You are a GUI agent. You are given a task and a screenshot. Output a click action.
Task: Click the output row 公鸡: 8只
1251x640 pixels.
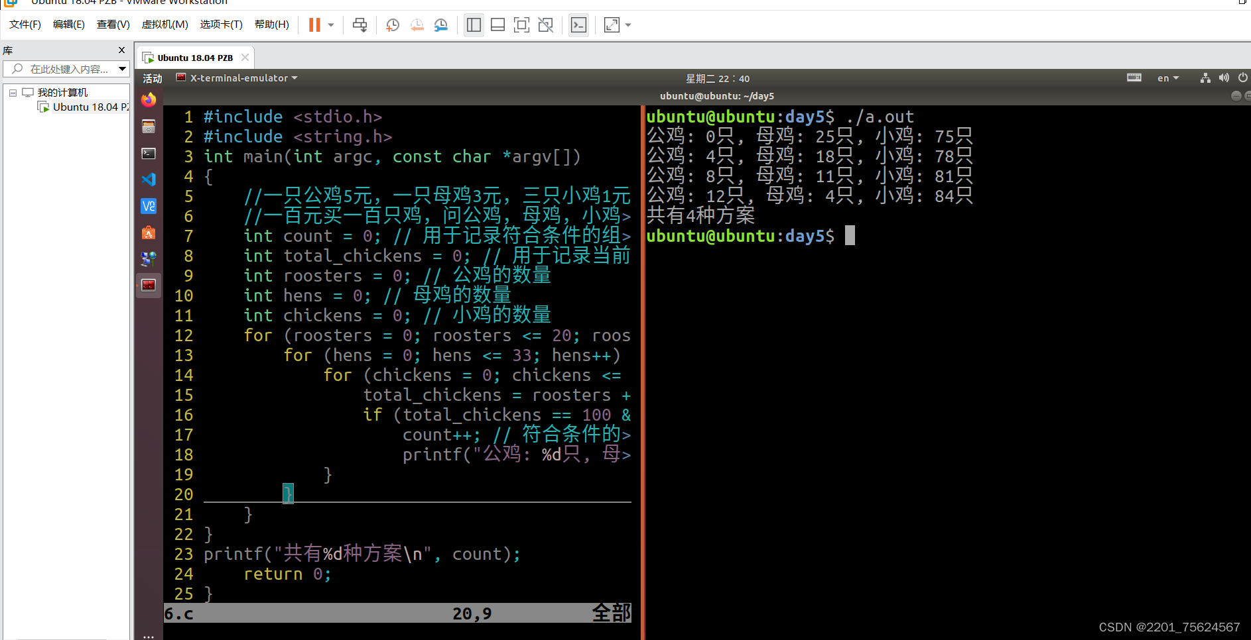point(810,176)
